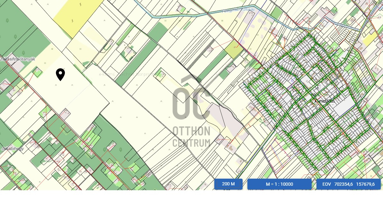Click the Zalkásifelsőtanyák place label

pos(18,59)
